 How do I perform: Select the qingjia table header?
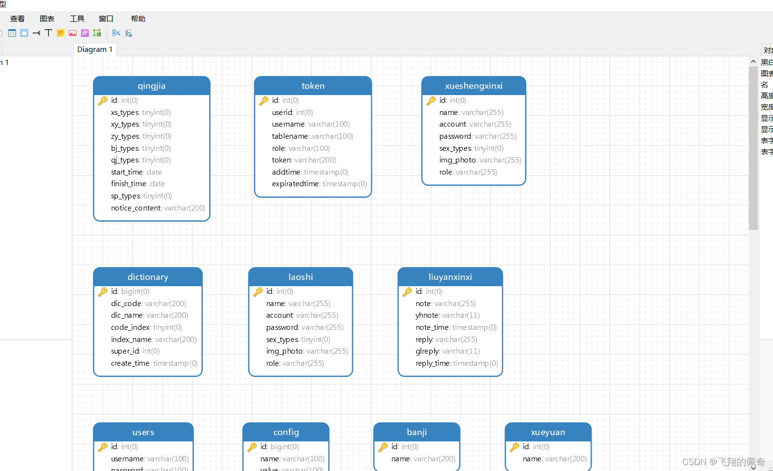pyautogui.click(x=152, y=86)
